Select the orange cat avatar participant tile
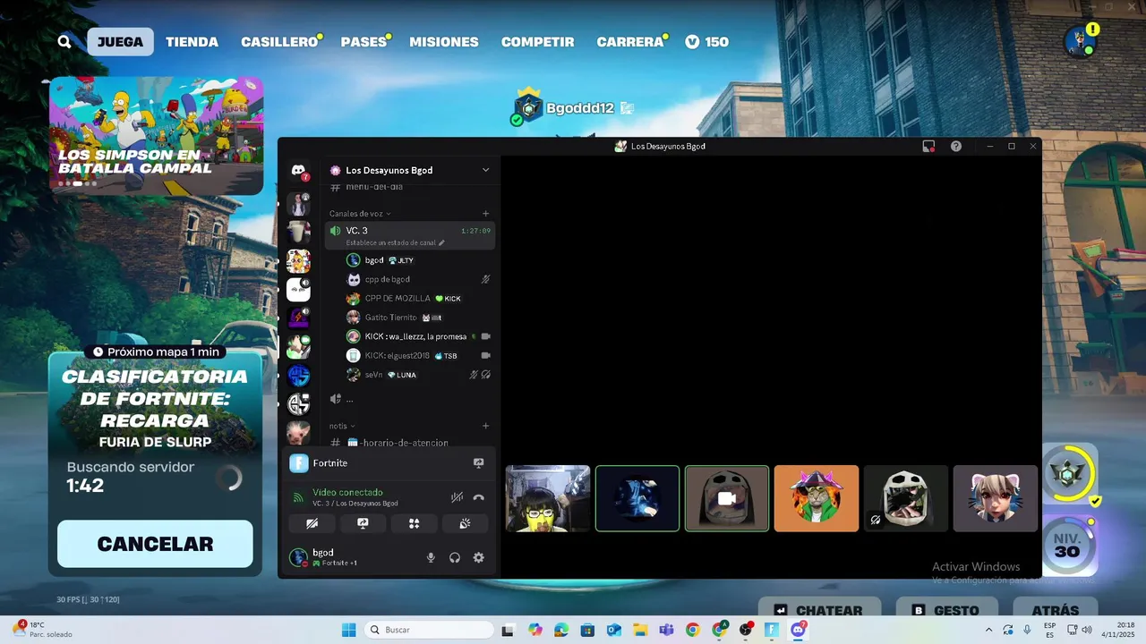Viewport: 1146px width, 644px height. 817,498
